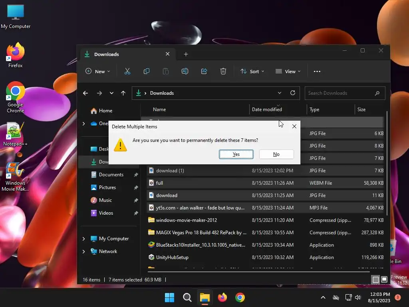Click the vertical scrollbar of file list
This screenshot has height=307, width=409.
[x=387, y=163]
